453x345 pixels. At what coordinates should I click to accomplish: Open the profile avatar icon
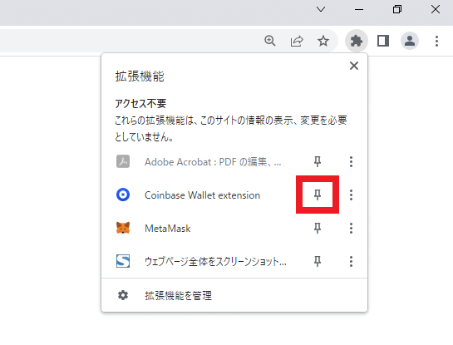410,41
